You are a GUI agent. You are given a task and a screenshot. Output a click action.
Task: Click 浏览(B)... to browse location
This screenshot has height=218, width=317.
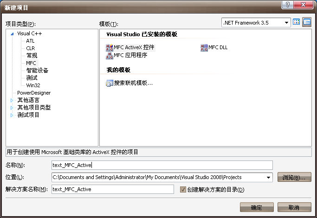[x=294, y=177]
